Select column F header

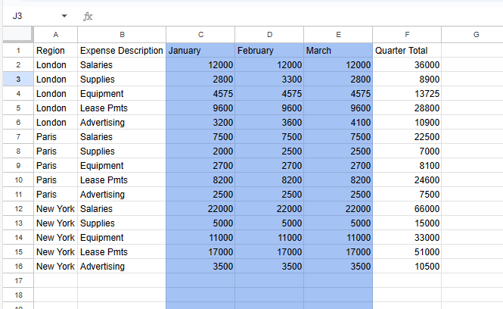tap(407, 35)
